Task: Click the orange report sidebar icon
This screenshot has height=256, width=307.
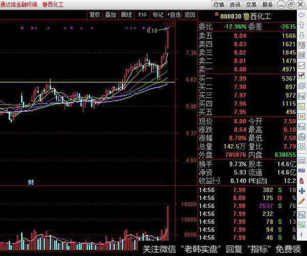Action: [301, 117]
